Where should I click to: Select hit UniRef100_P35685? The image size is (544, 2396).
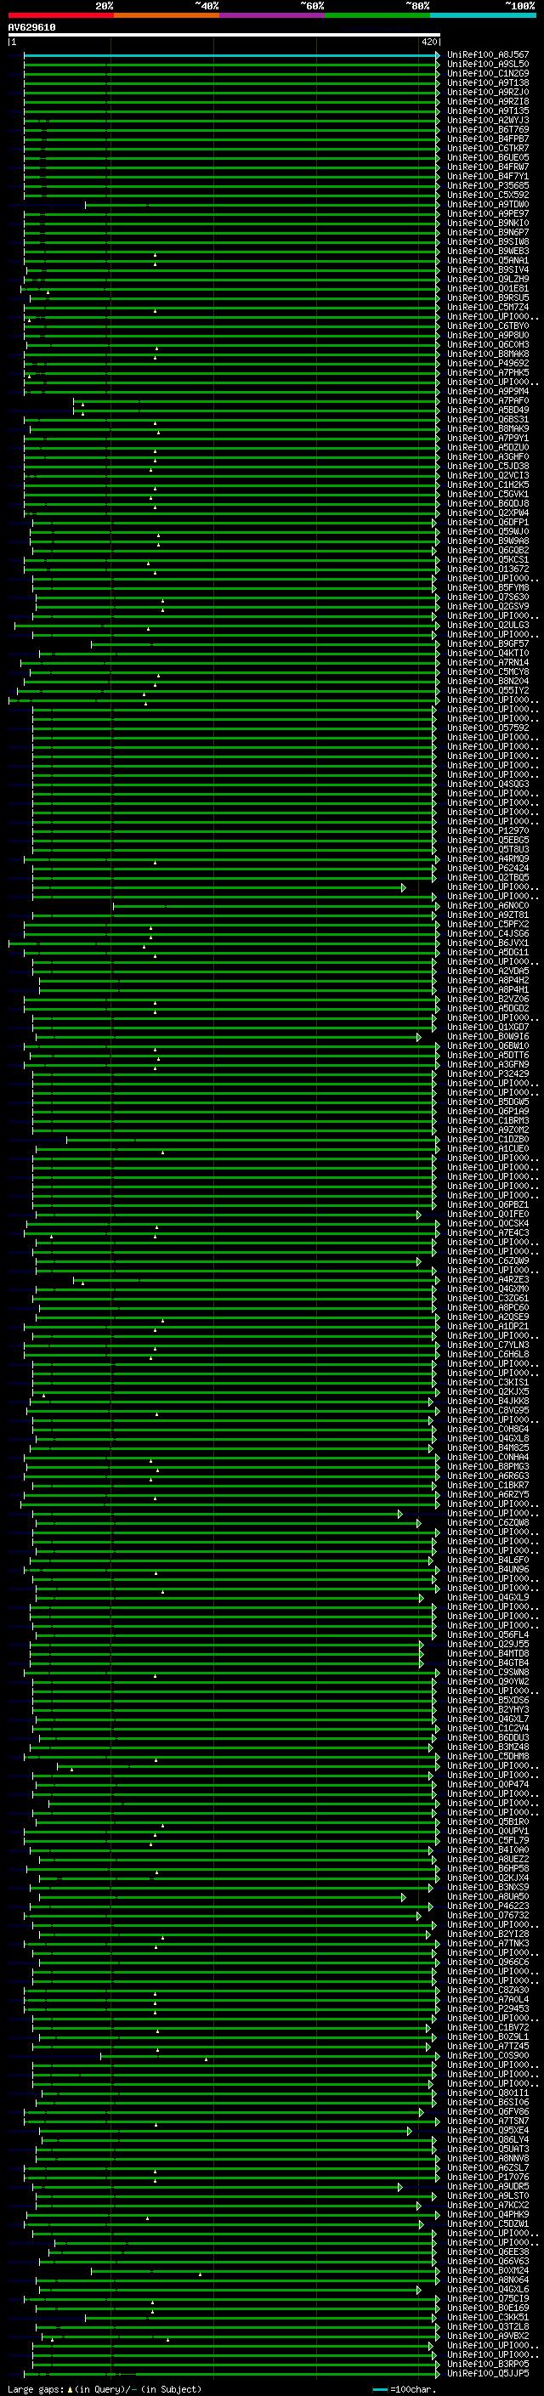[488, 185]
